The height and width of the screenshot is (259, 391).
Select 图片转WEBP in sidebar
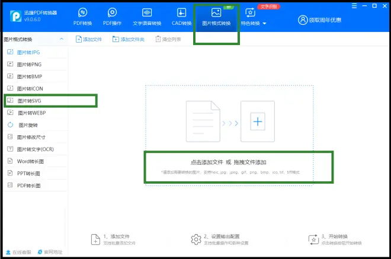click(36, 113)
